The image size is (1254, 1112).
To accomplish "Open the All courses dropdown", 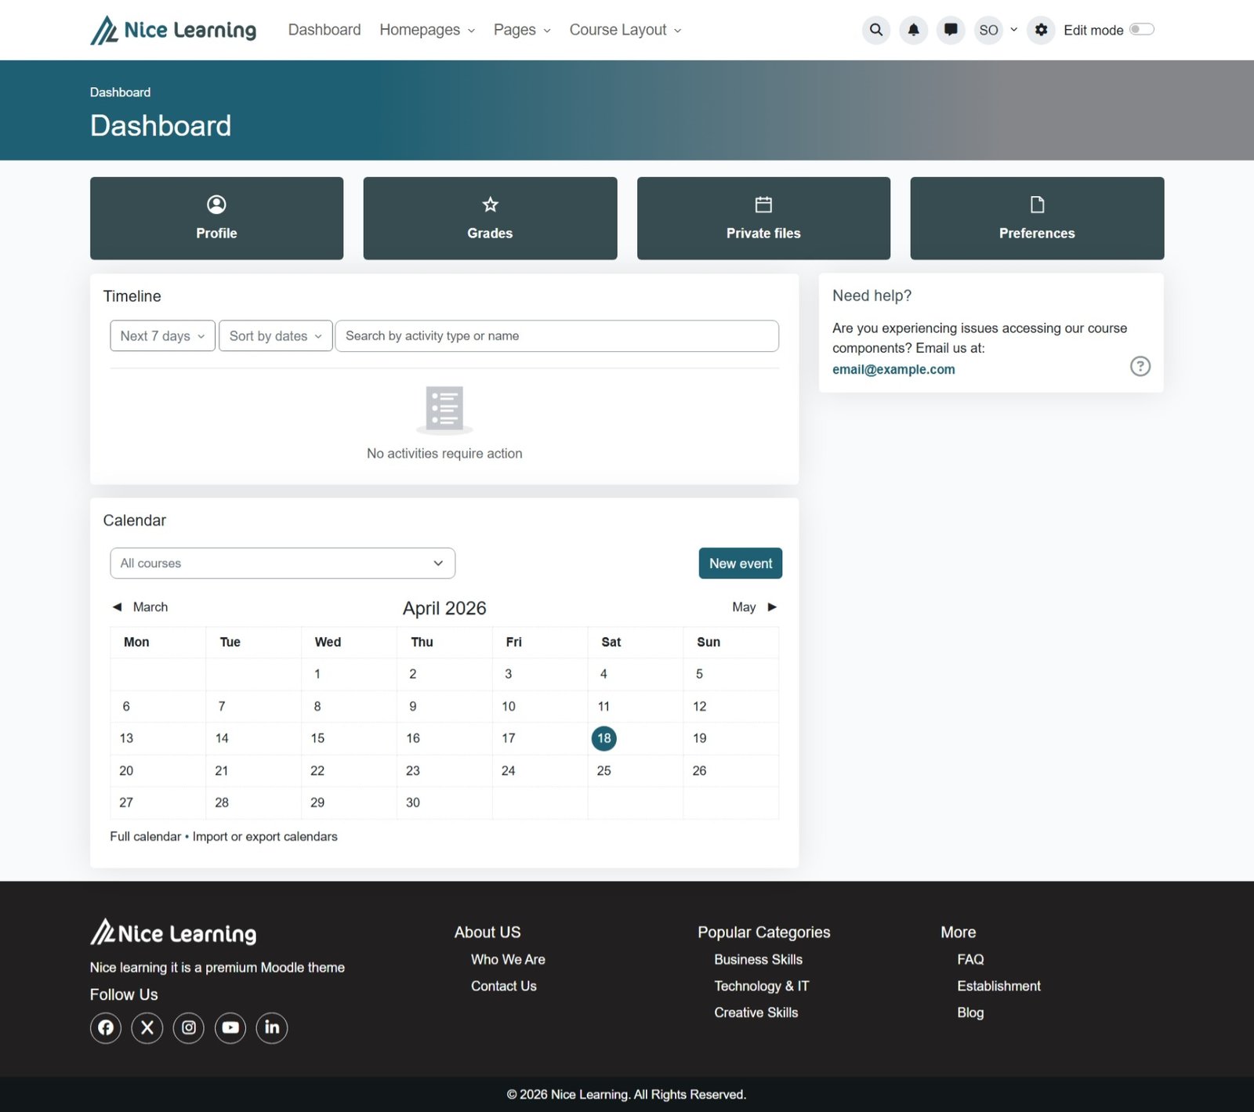I will (282, 563).
